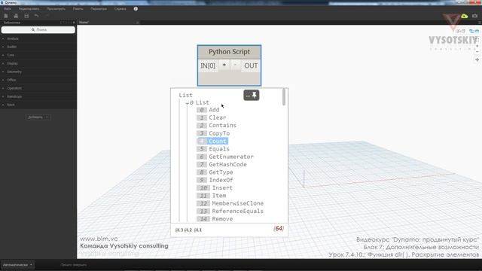Image resolution: width=482 pixels, height=271 pixels.
Task: Open the Файл menu
Action: pos(8,8)
